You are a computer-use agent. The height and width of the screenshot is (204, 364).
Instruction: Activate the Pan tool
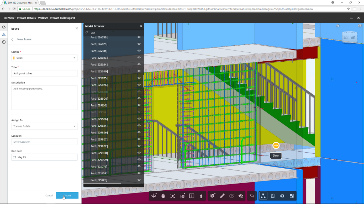[163, 196]
